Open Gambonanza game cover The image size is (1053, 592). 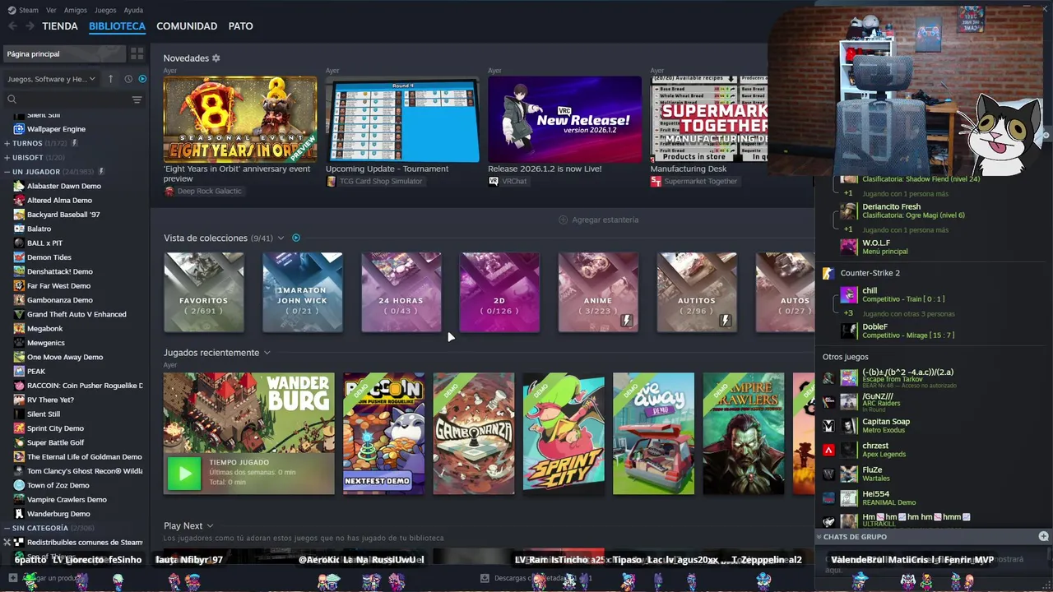click(x=474, y=433)
